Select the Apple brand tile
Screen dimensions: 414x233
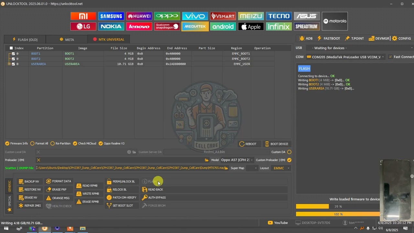coord(251,27)
